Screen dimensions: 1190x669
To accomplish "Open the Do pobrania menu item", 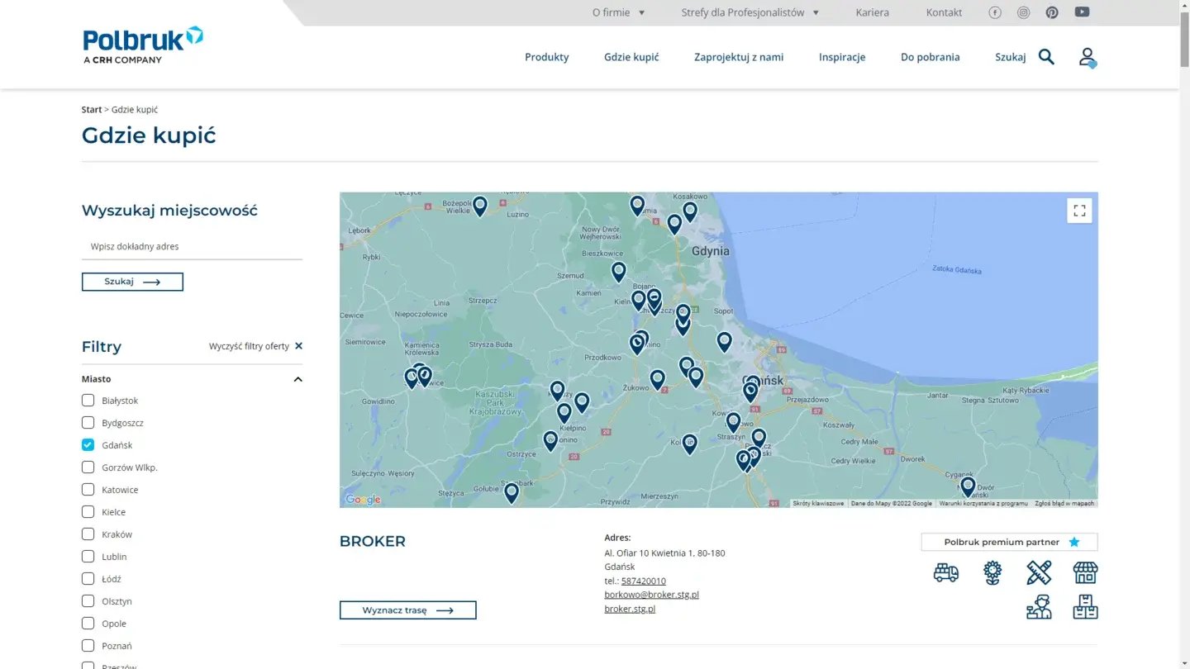I will [931, 57].
